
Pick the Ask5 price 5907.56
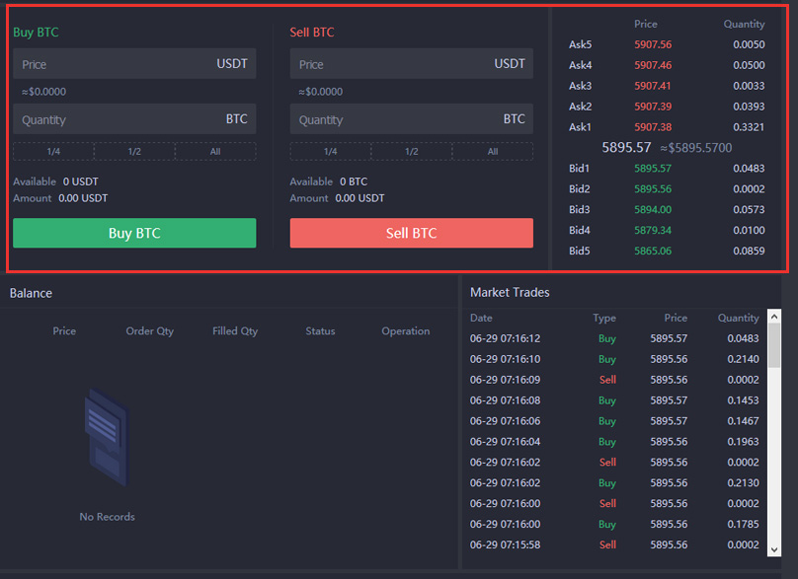tap(653, 44)
